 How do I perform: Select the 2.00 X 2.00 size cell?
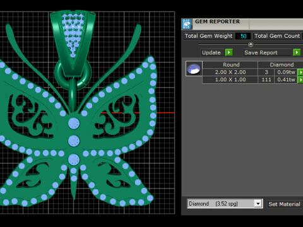point(230,72)
